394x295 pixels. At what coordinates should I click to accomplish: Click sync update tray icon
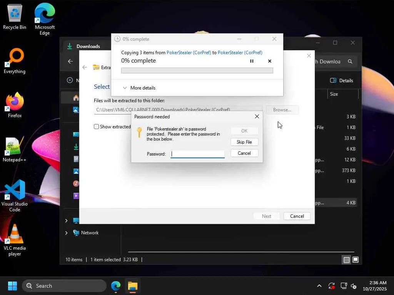coord(331,286)
